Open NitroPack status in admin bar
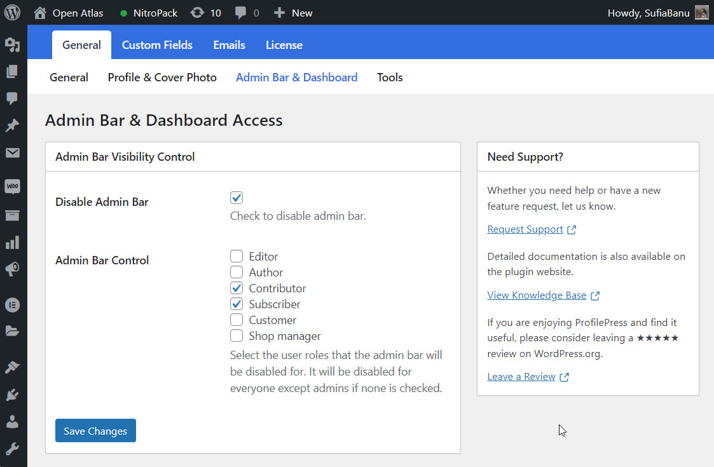The height and width of the screenshot is (467, 714). pos(148,13)
